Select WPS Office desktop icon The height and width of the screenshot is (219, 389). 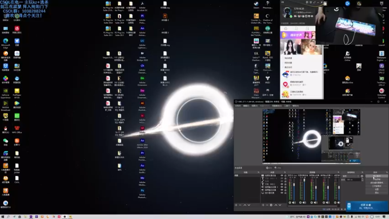point(17,130)
